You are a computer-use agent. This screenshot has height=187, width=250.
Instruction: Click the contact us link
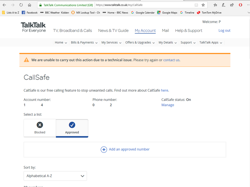click(171, 60)
